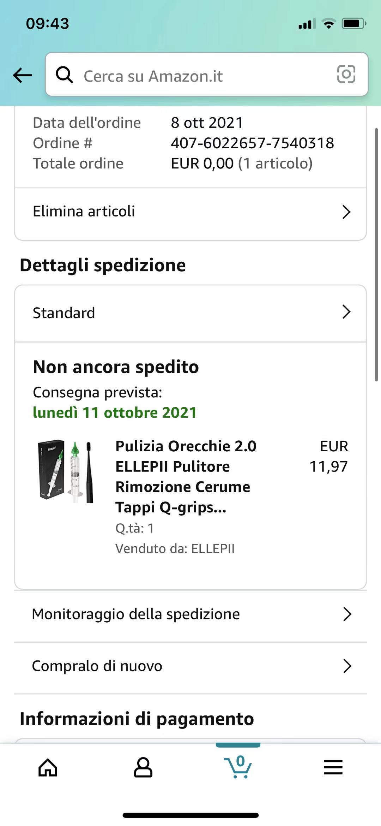381x826 pixels.
Task: Open the ear cleaner product thumbnail
Action: coord(65,471)
